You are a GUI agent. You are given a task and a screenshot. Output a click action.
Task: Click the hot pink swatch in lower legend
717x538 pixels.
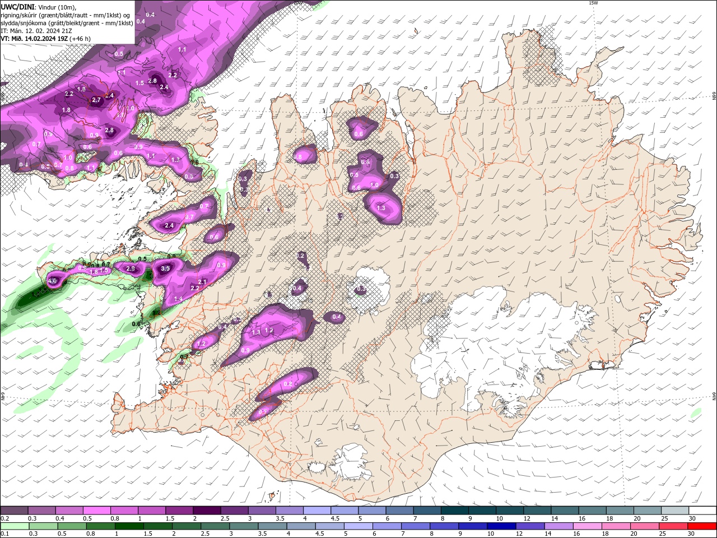[644, 526]
